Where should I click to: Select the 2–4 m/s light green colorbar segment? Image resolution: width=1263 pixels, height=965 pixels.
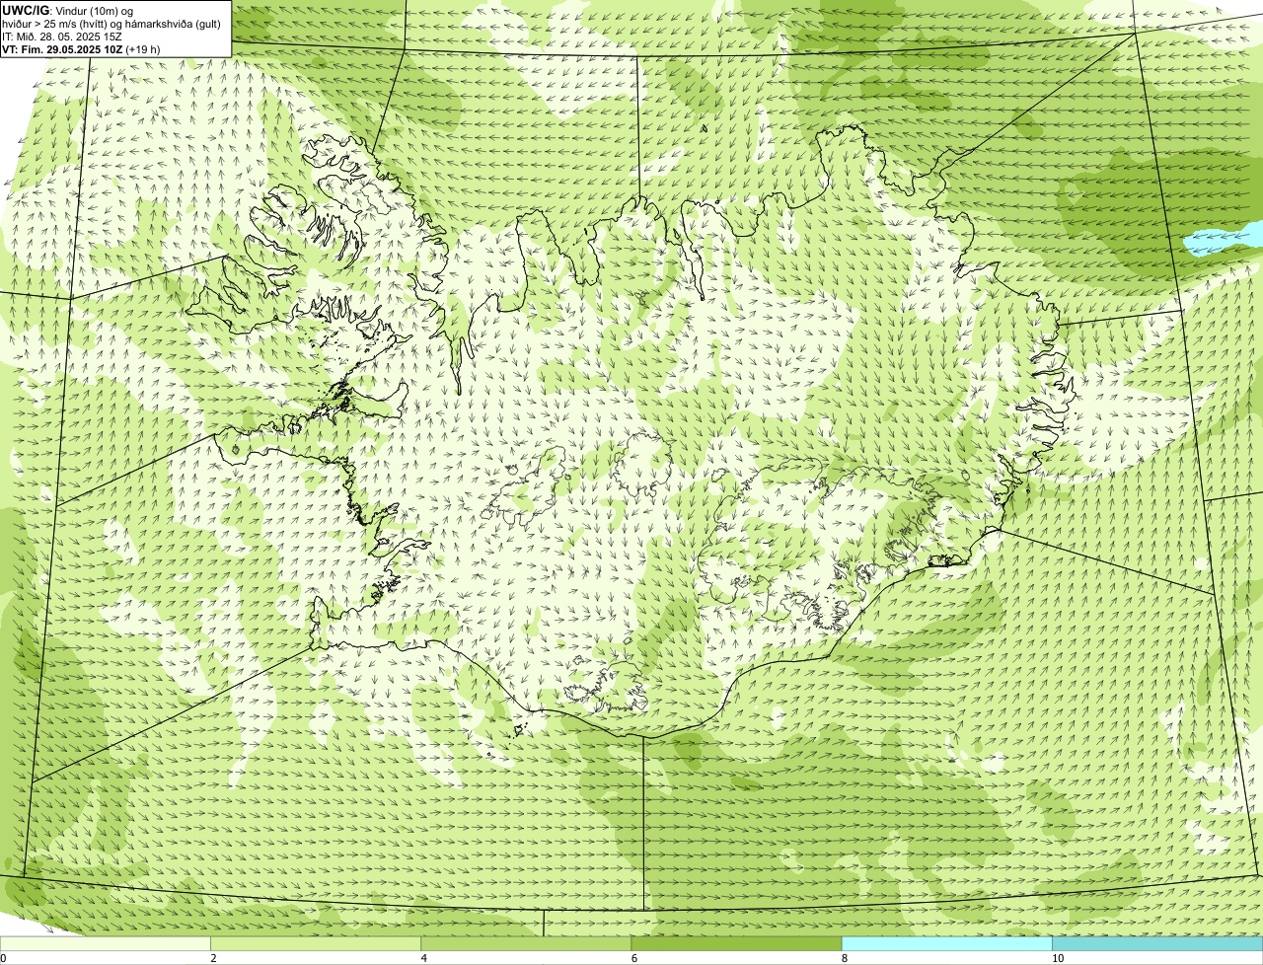coord(316,944)
